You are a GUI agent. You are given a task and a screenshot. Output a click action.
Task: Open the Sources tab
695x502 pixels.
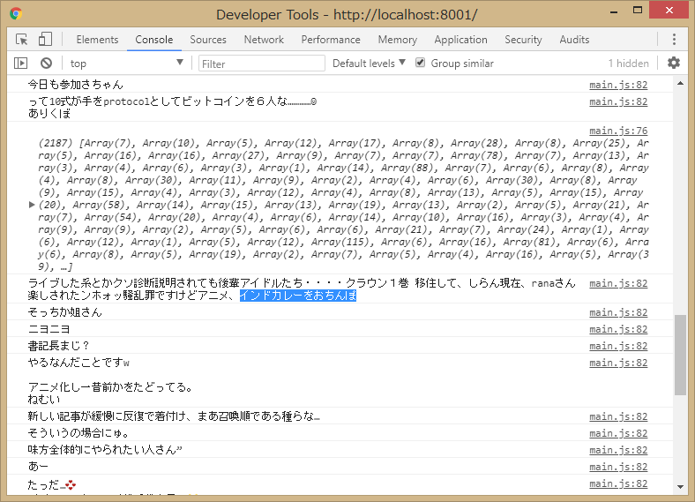pyautogui.click(x=208, y=40)
